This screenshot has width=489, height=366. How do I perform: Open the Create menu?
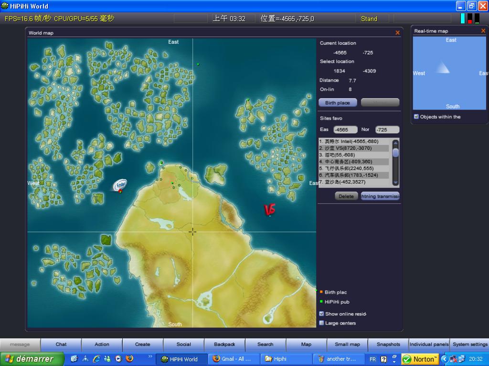click(143, 344)
